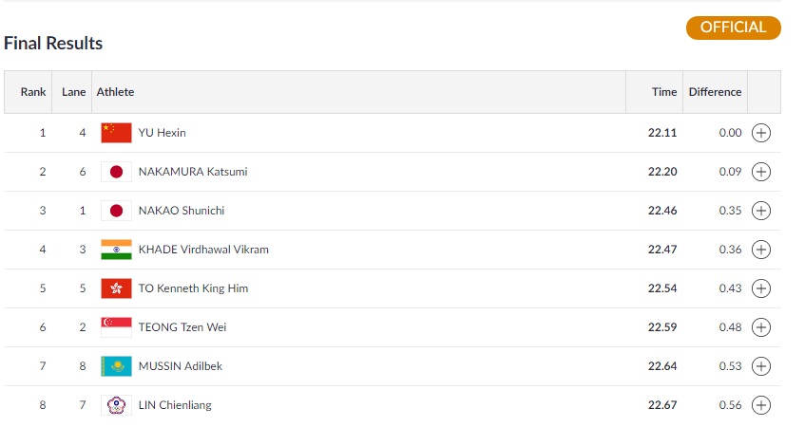Click the Rank column header

pyautogui.click(x=33, y=92)
